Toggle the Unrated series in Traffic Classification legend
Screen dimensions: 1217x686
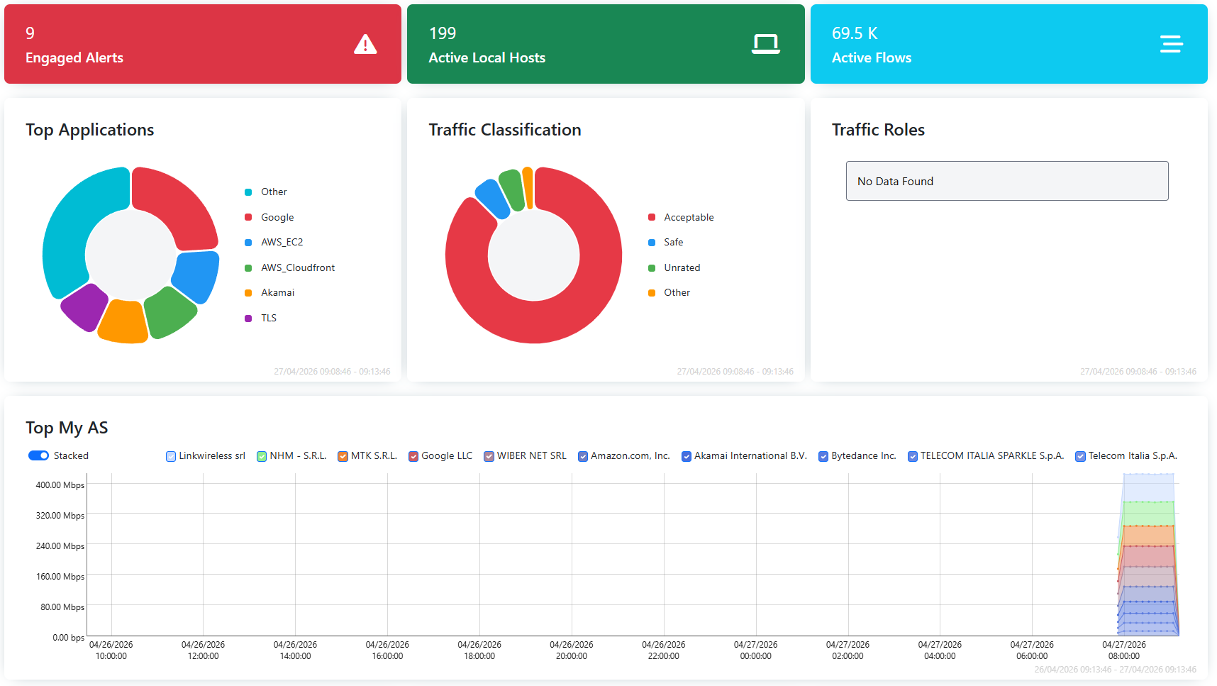point(682,267)
